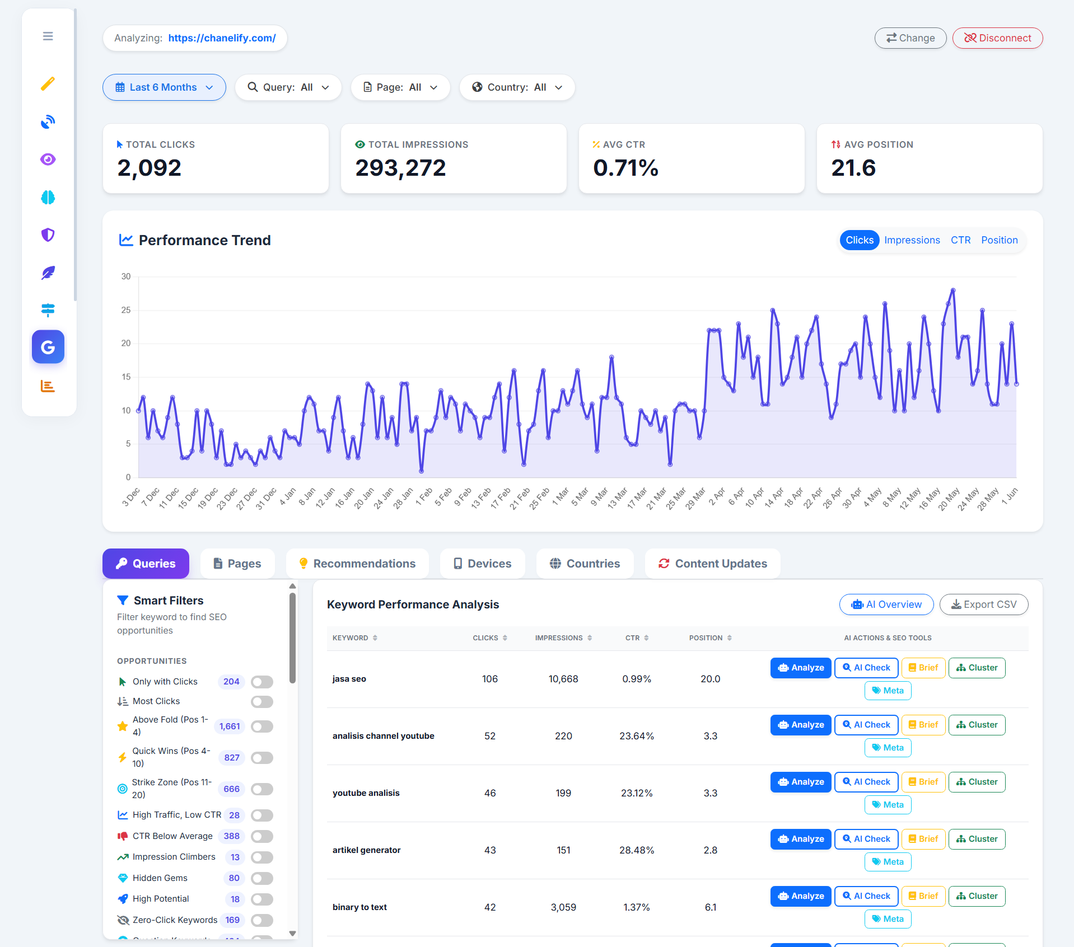Toggle the Only with Clicks filter
The image size is (1074, 947).
[x=262, y=682]
